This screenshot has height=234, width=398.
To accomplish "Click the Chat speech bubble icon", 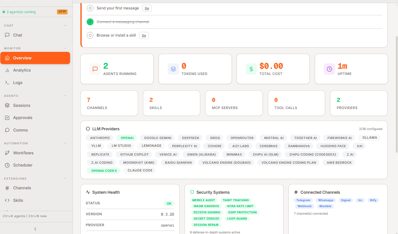I will click(7, 35).
